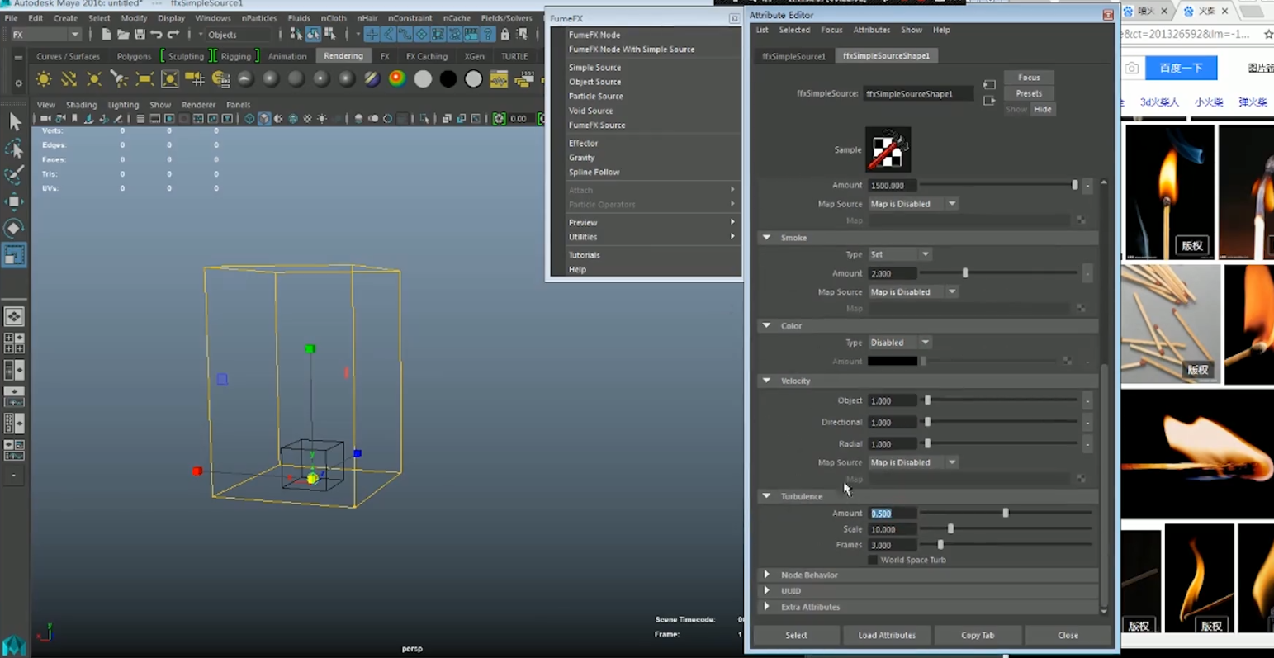Choose Gravity from FumeFX menu
Screen dimensions: 1274x658
point(581,158)
